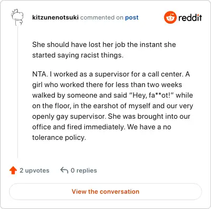This screenshot has width=211, height=209.
Task: Click the "2 upvotes" label
Action: [x=34, y=170]
